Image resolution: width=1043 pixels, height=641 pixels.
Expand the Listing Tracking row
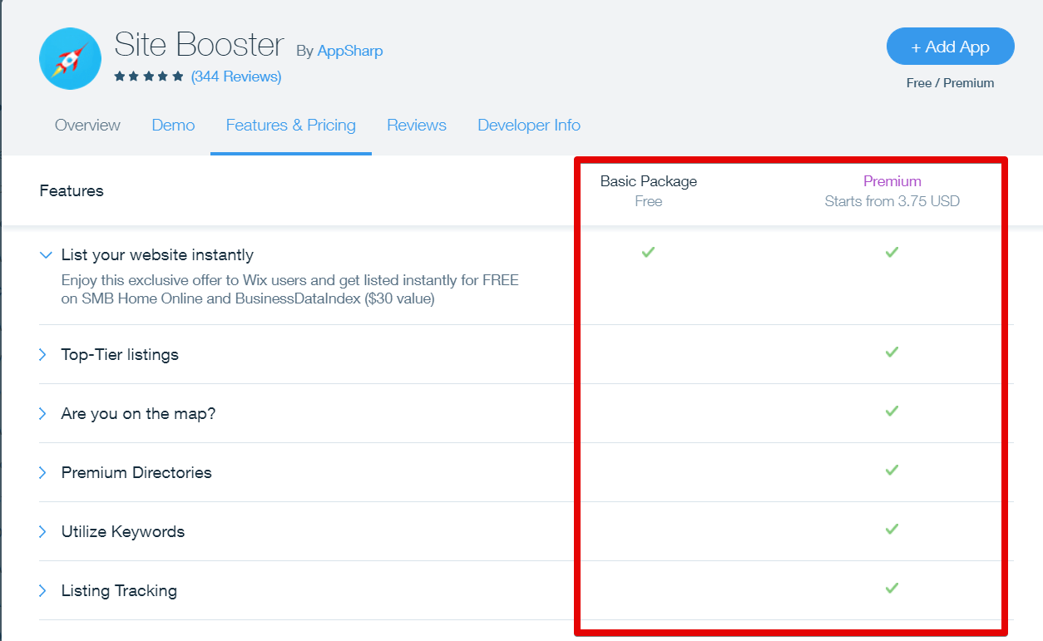tap(42, 591)
